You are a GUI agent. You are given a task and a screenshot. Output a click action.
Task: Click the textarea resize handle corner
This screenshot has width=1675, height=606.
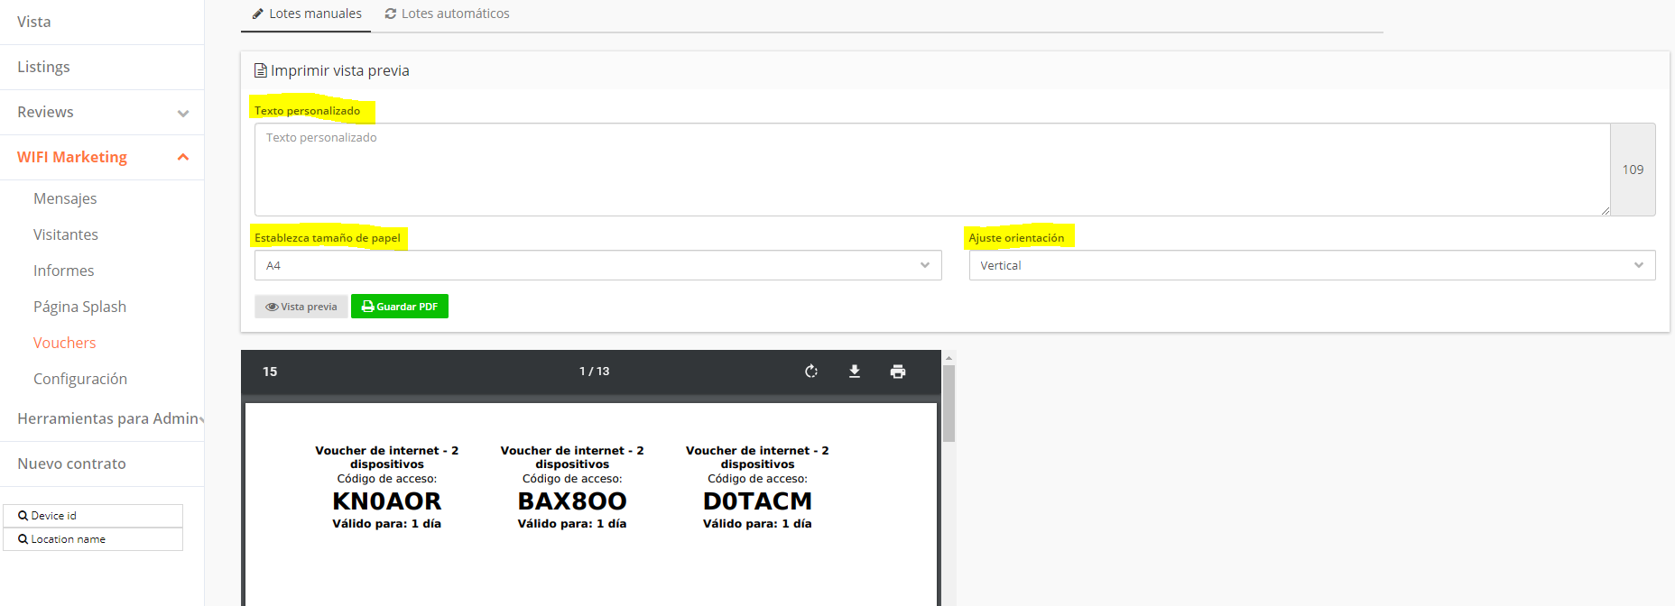coord(1605,210)
